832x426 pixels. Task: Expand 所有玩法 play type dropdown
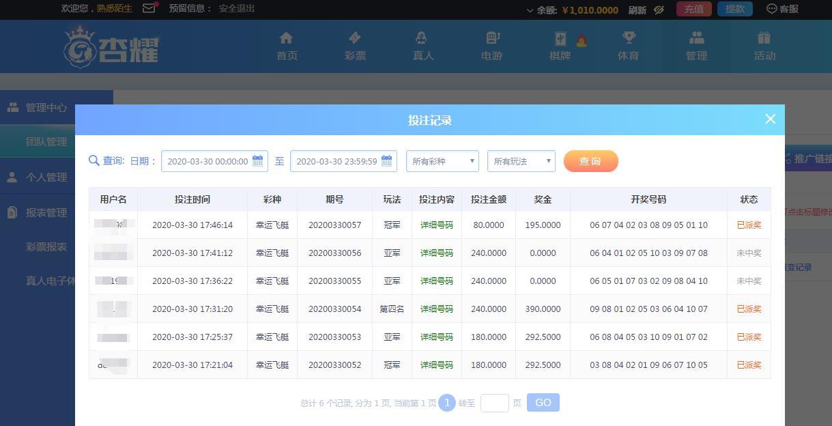pos(521,162)
